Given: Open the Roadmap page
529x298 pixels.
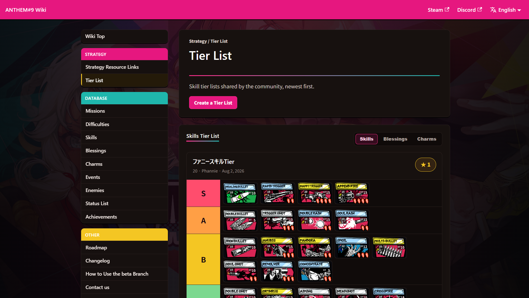Looking at the screenshot, I should [x=124, y=248].
